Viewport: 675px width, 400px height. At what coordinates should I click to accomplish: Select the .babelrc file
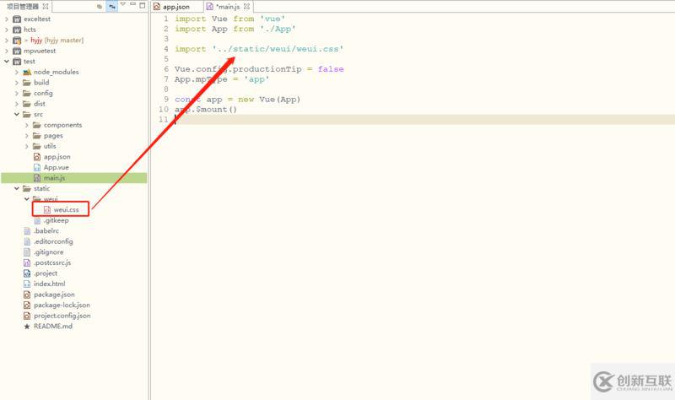point(46,230)
